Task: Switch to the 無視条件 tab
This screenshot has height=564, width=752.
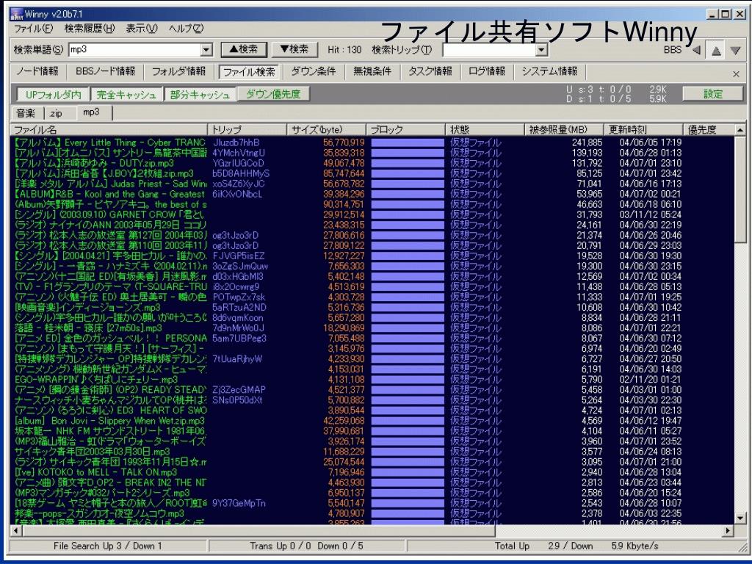Action: [x=372, y=71]
